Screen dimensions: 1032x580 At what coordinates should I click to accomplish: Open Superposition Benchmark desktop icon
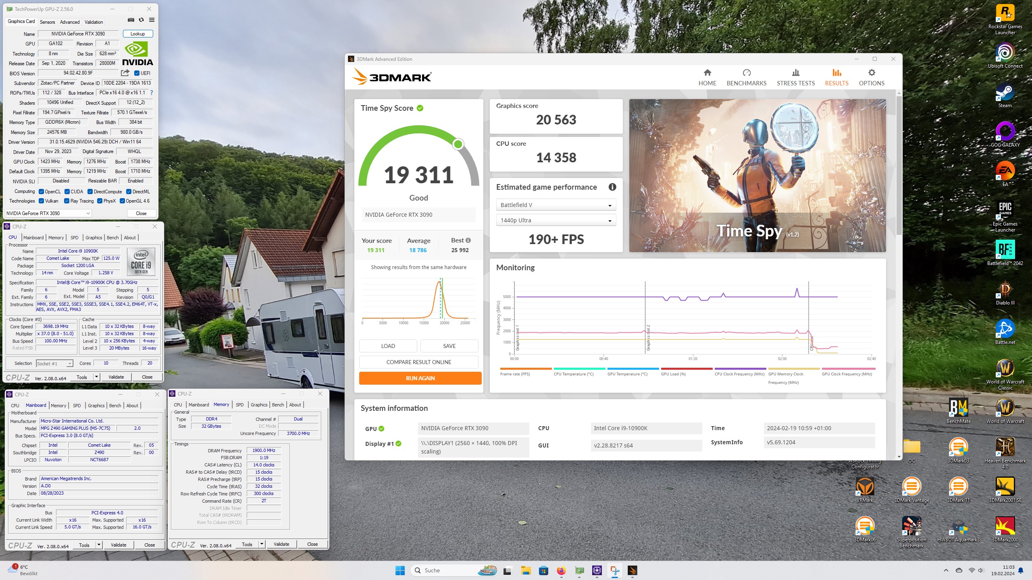pos(911,532)
